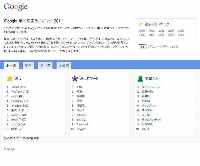Image resolution: width=200 pixels, height=166 pixels.
Task: Click the KARA link
Action: pos(146,129)
